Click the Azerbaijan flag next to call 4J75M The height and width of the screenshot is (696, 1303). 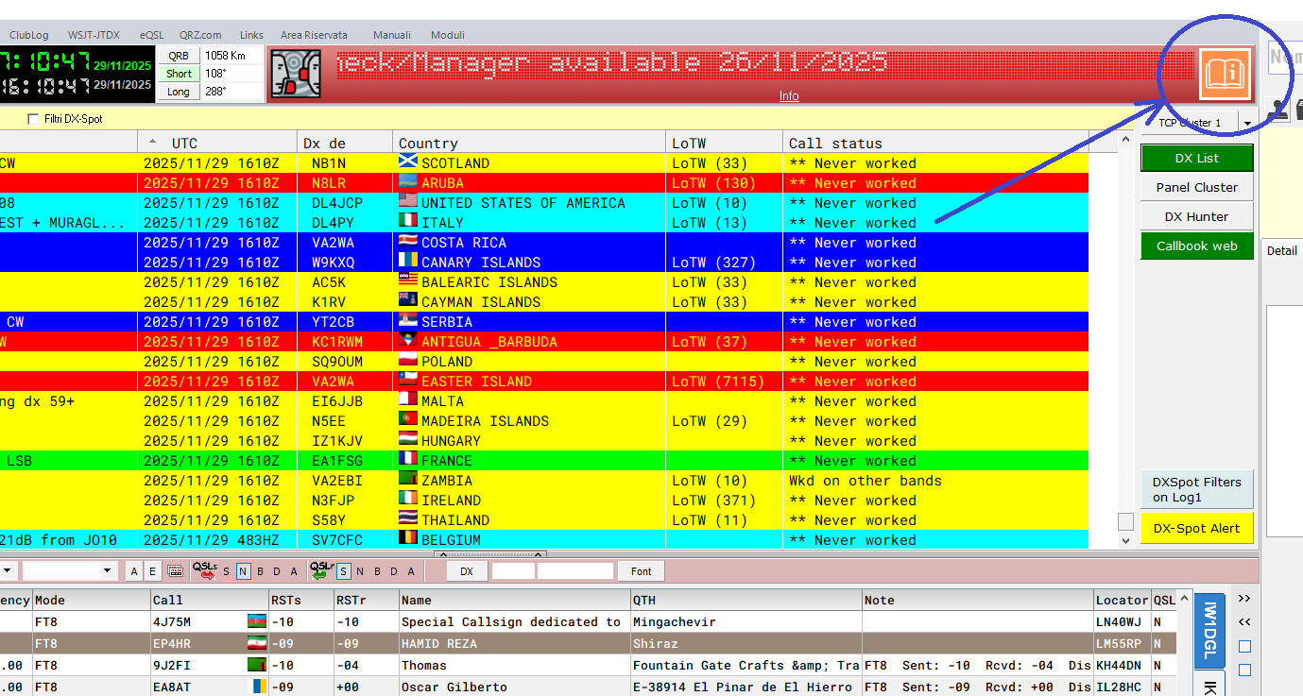[257, 621]
